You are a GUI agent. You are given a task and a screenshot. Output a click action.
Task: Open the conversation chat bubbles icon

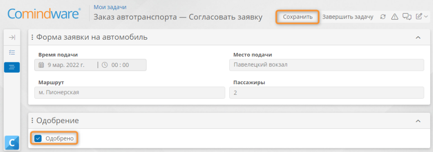[x=407, y=17]
